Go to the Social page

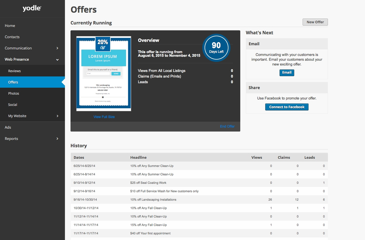click(12, 105)
